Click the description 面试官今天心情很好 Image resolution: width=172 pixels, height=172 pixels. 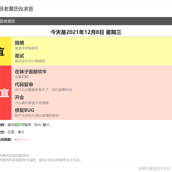(30, 61)
